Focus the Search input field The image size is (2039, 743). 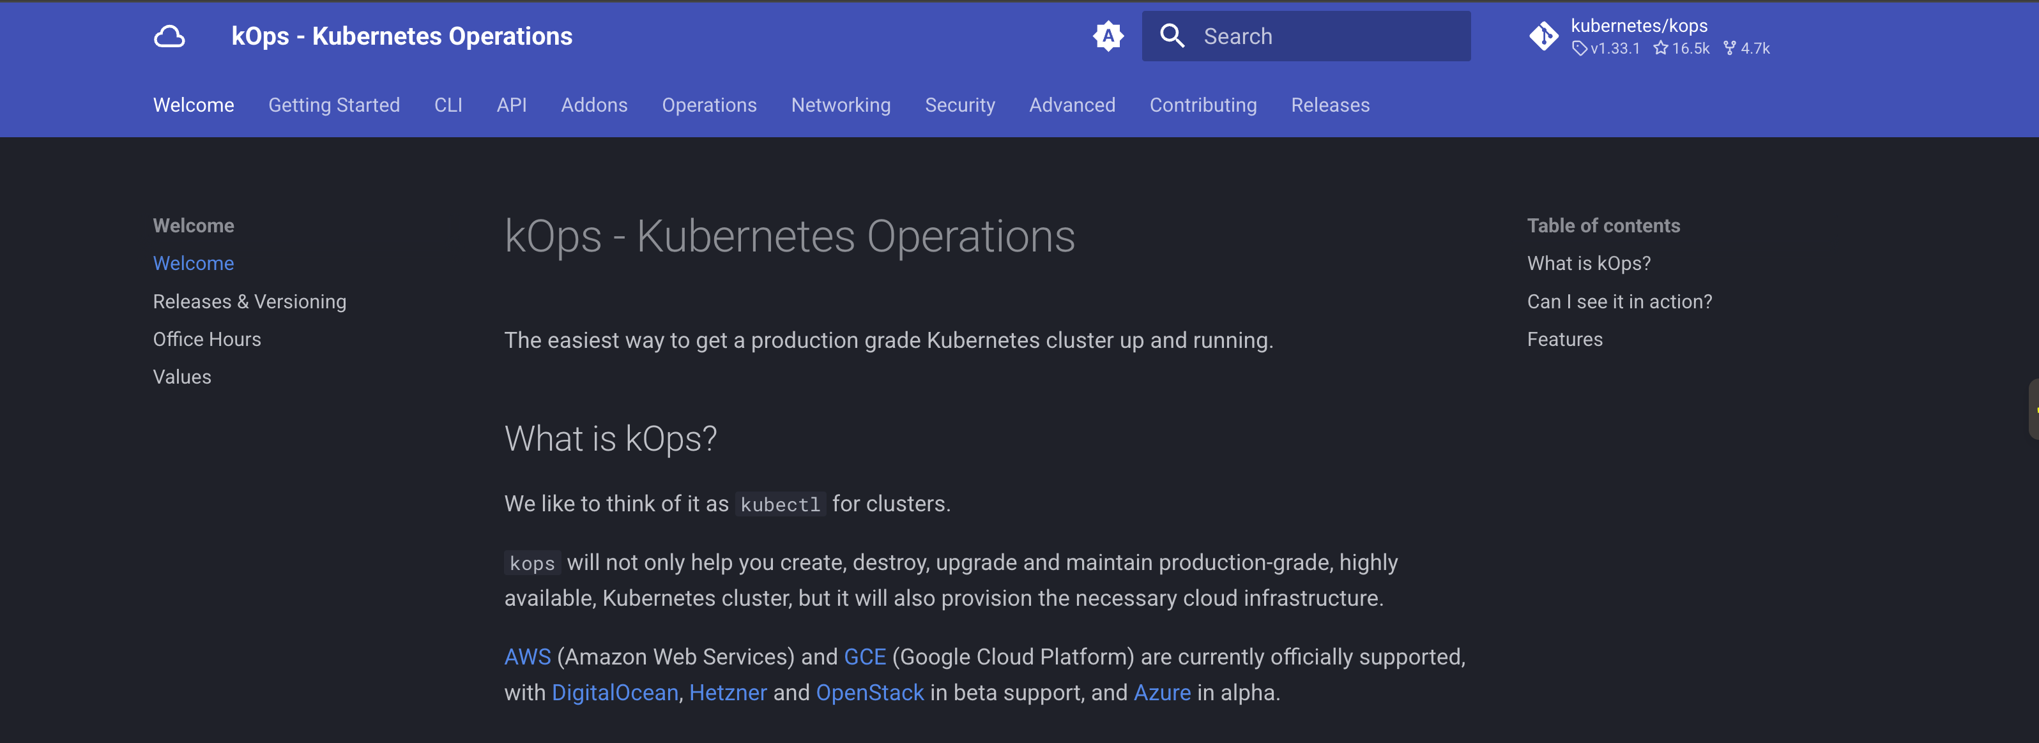click(1330, 36)
